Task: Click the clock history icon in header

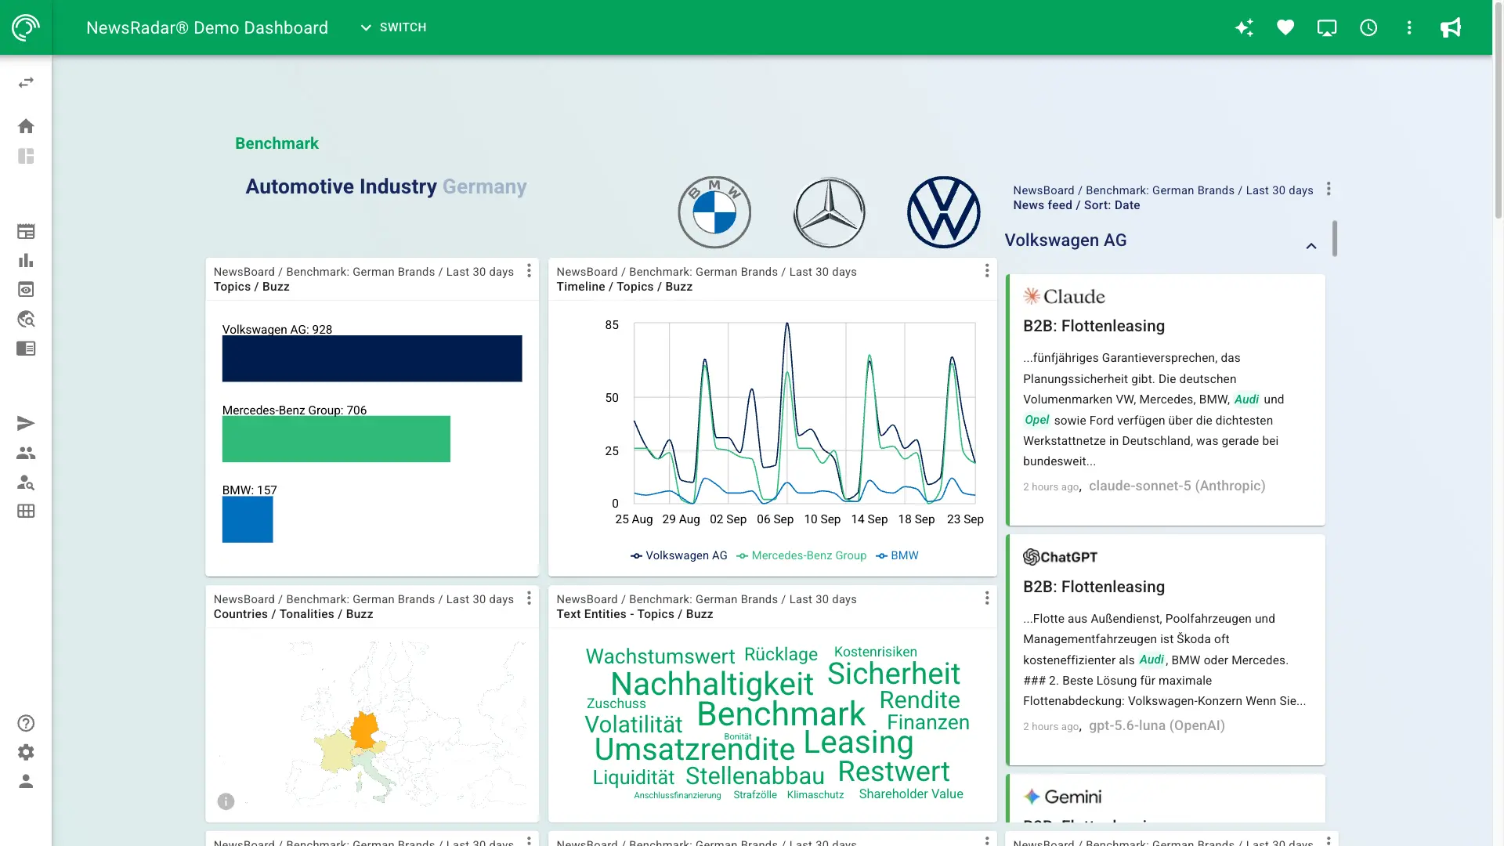Action: click(x=1368, y=27)
